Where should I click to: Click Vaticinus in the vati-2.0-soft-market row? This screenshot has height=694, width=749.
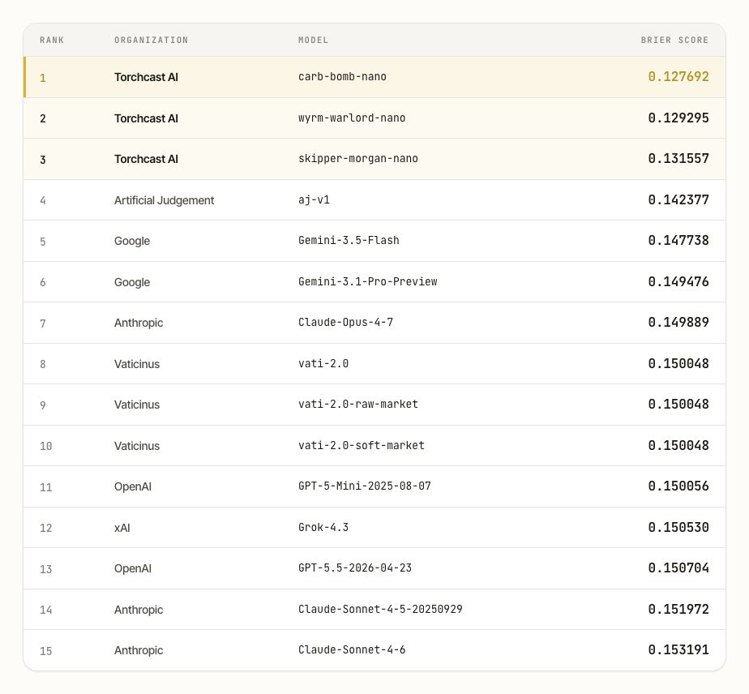137,446
